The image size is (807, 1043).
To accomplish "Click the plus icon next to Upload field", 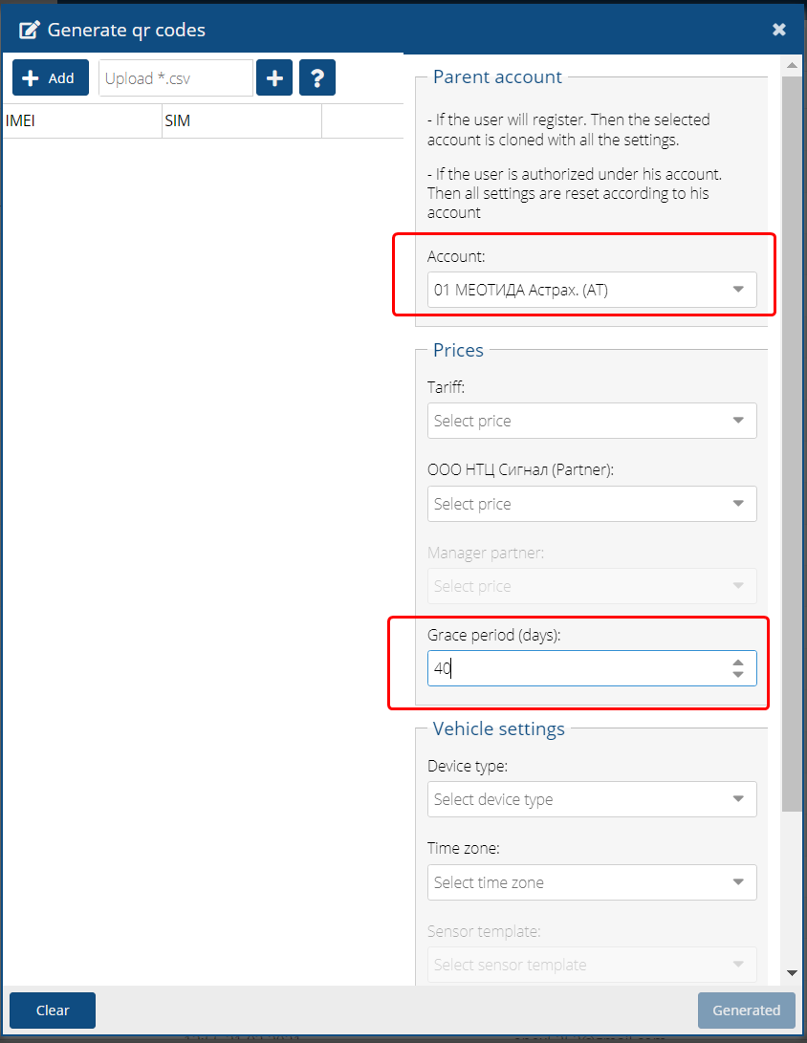I will (274, 78).
